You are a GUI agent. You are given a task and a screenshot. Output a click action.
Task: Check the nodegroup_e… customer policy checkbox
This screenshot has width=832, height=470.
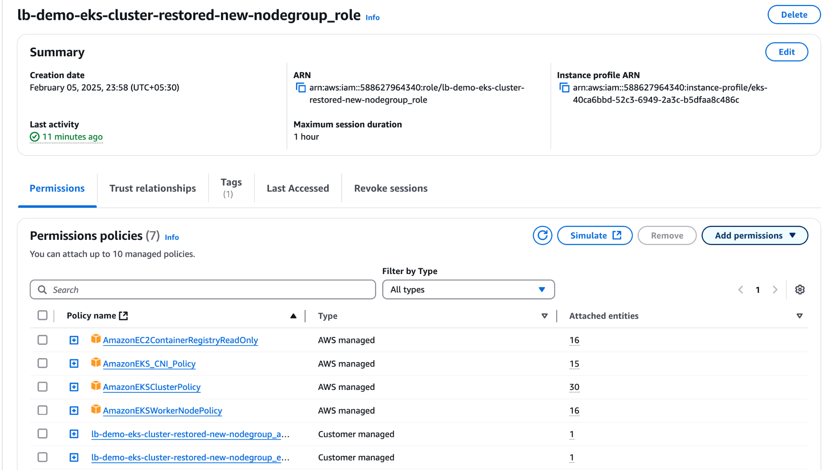(42, 457)
